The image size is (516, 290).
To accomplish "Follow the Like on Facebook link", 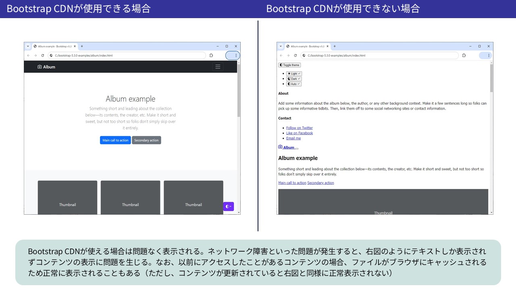I will pos(300,133).
